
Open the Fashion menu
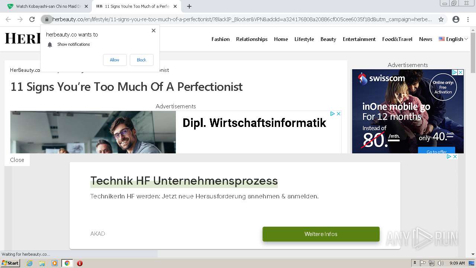221,39
